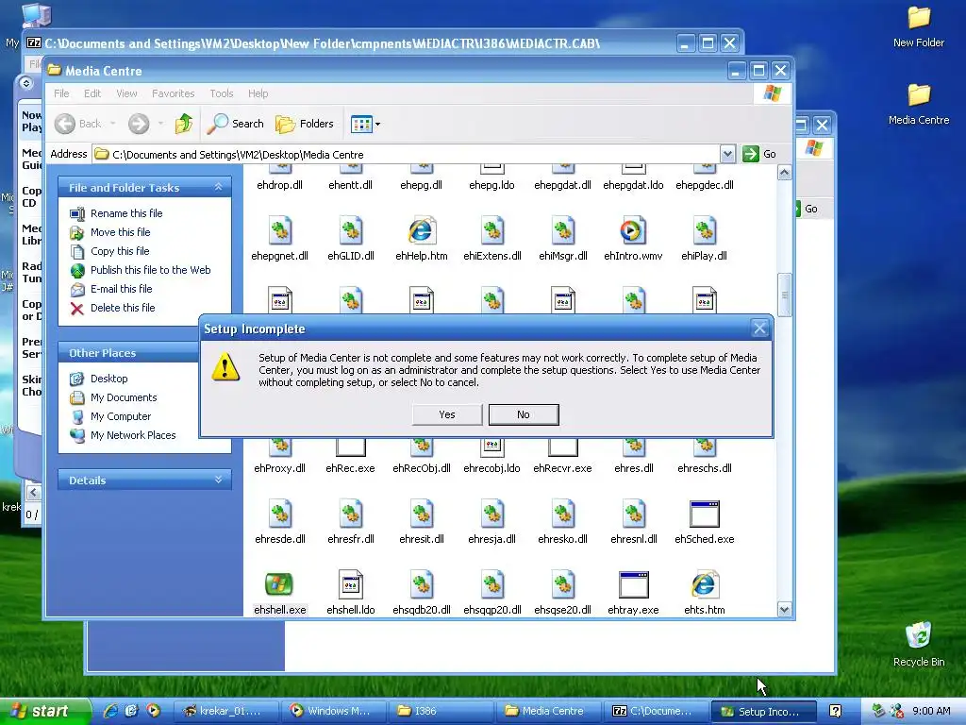Open the Edit menu
The image size is (966, 725).
pos(92,93)
